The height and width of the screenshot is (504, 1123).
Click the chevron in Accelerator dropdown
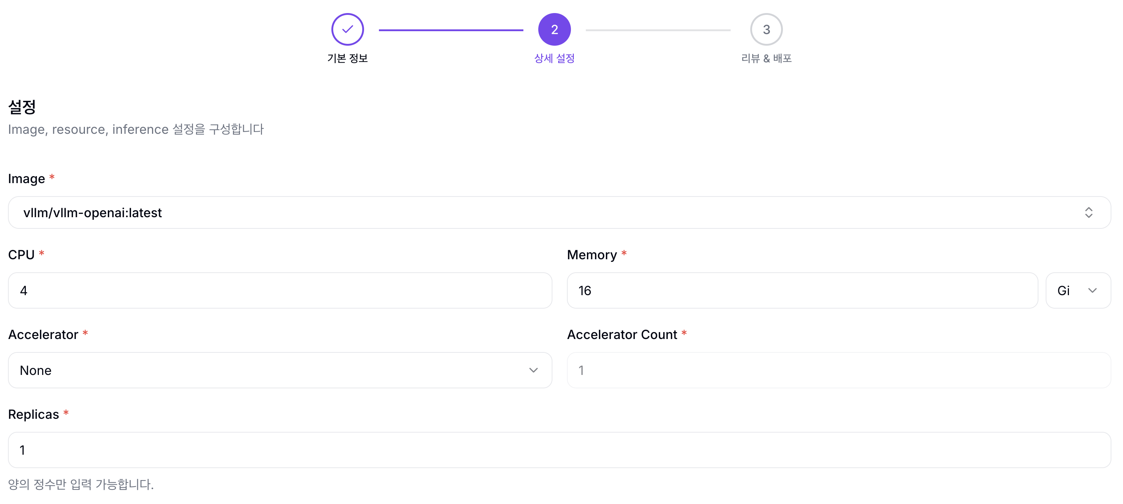click(533, 370)
